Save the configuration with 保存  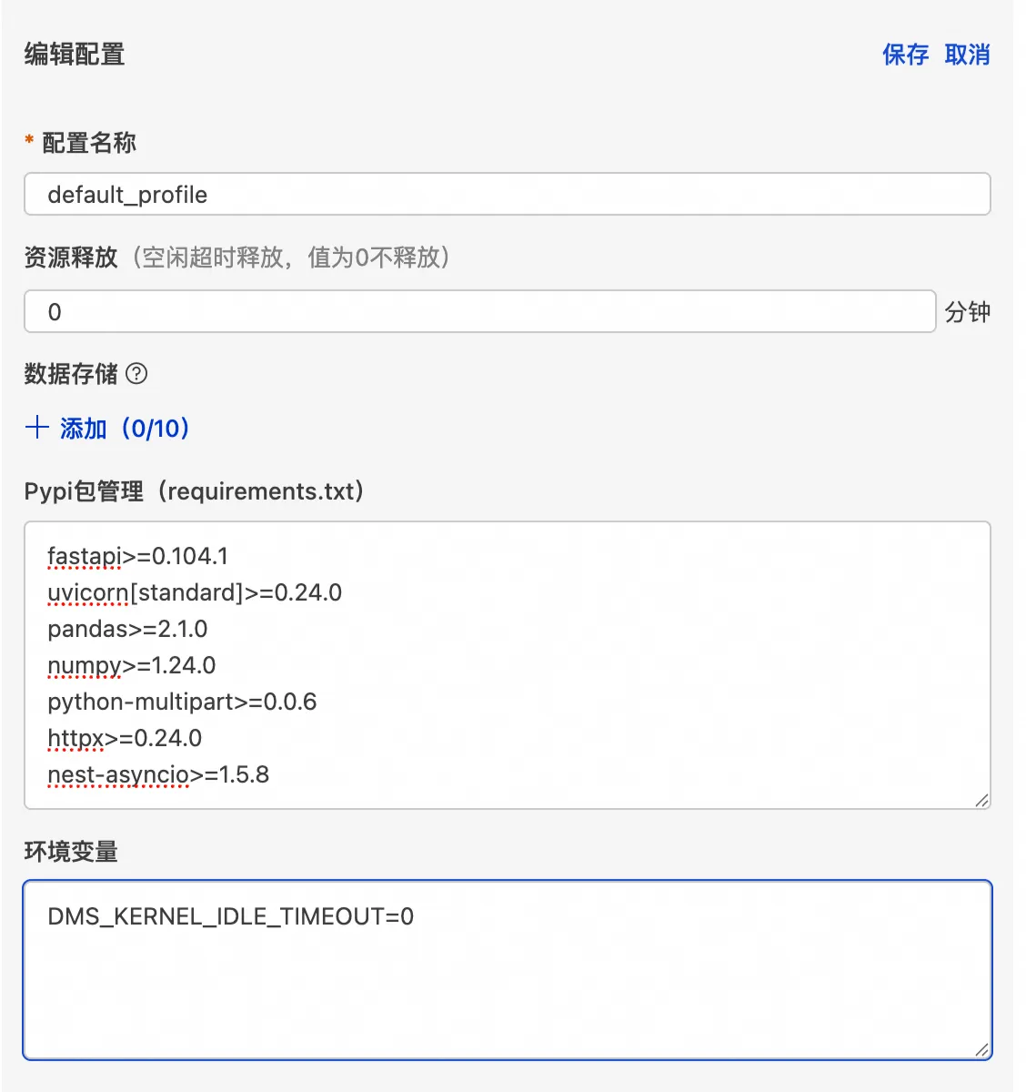coord(905,55)
